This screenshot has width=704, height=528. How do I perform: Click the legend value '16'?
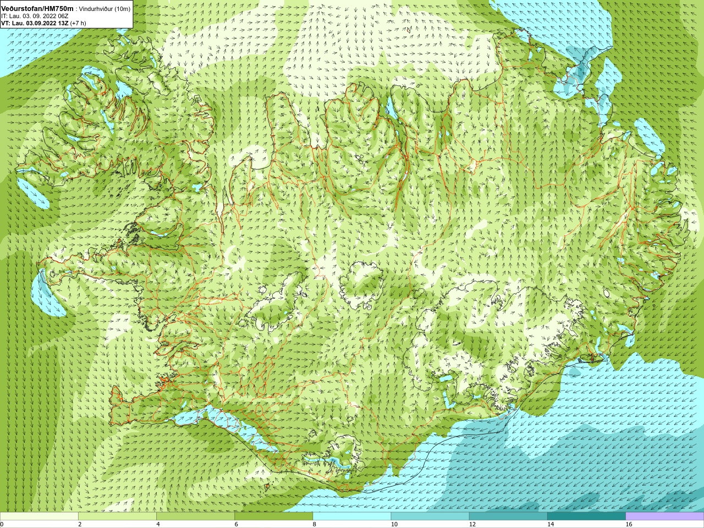[629, 524]
